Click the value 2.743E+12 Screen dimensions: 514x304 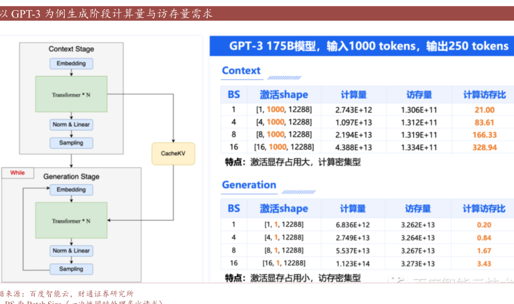coord(353,110)
